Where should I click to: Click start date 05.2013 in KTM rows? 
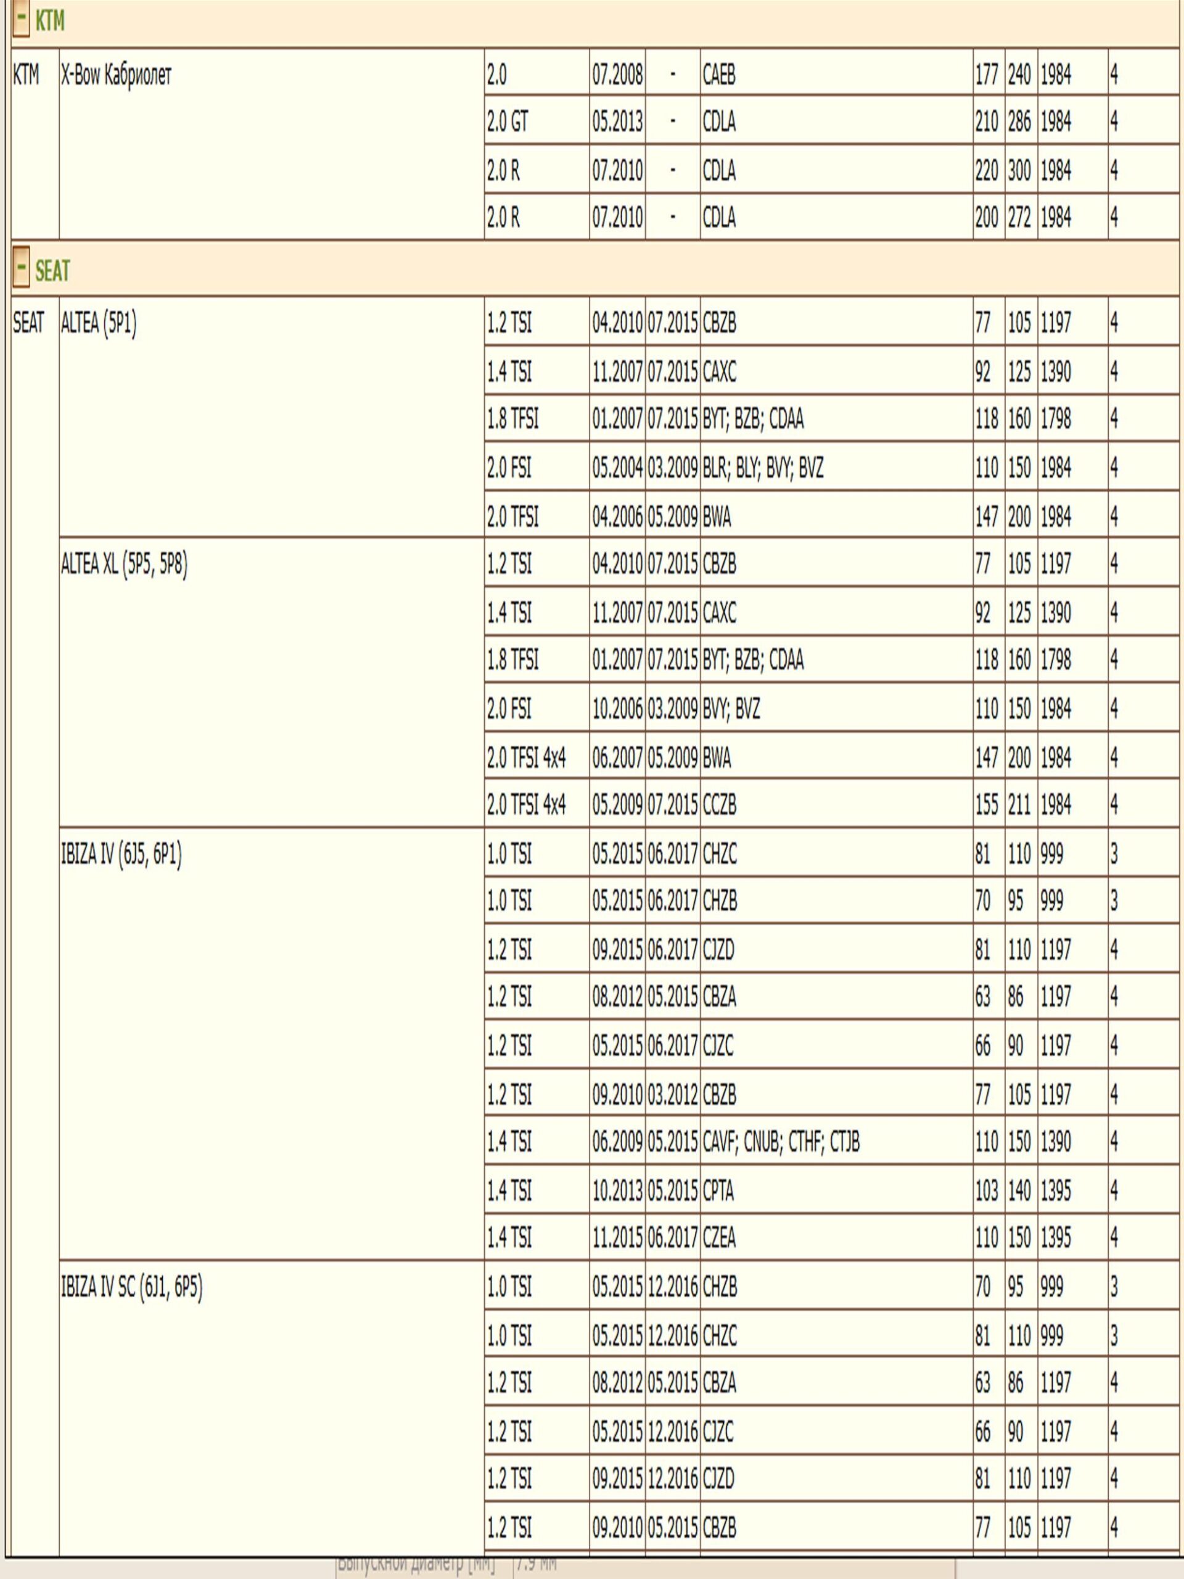[617, 122]
